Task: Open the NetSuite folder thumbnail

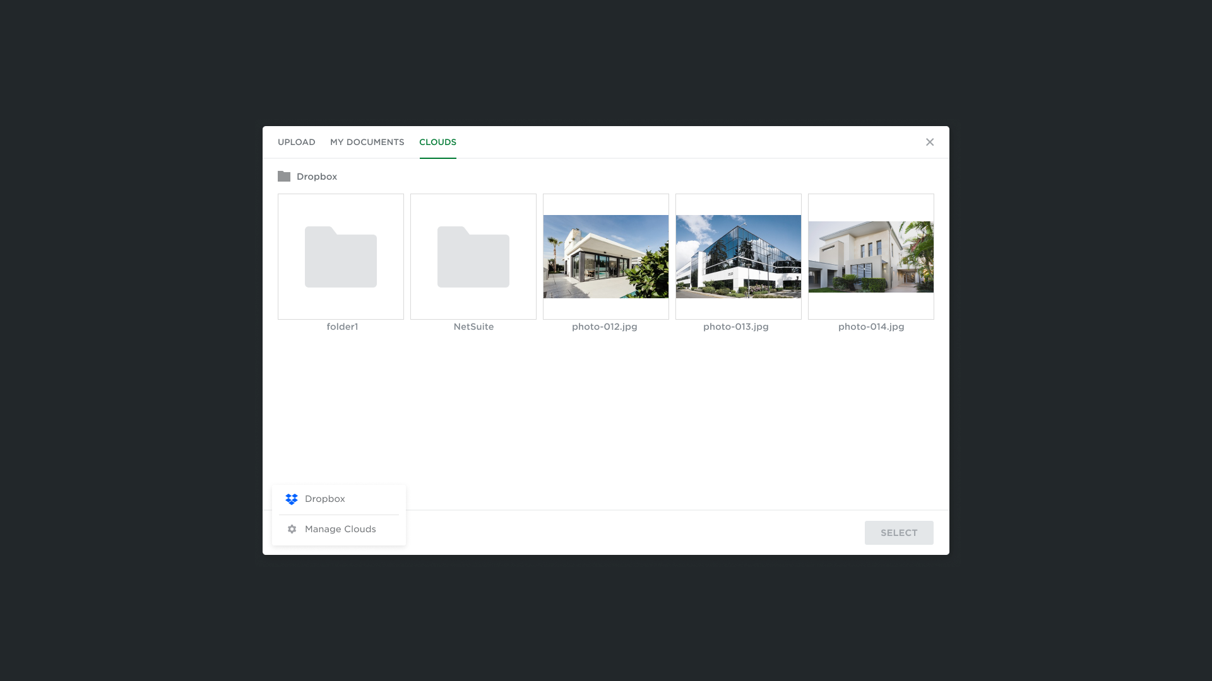Action: point(473,257)
